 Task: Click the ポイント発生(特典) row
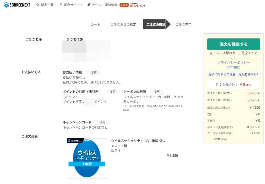click(233, 100)
